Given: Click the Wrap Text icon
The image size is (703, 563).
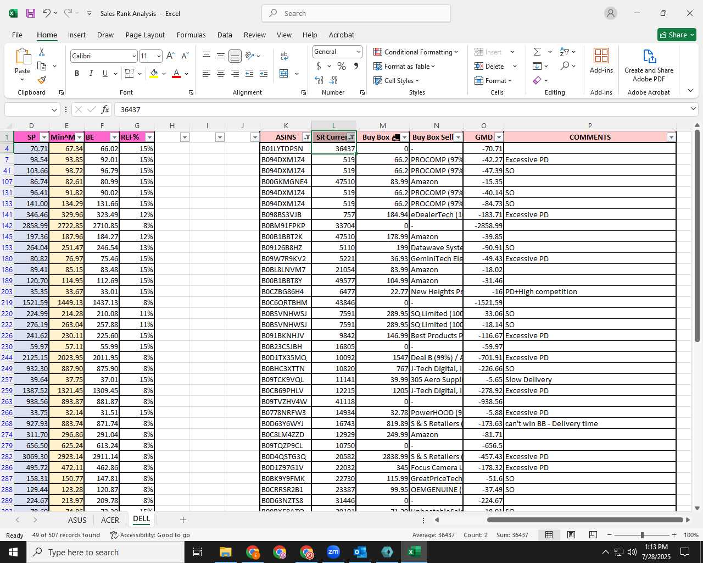Looking at the screenshot, I should pos(284,56).
